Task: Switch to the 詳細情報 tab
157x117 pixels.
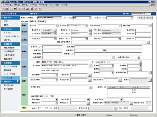Action: click(33, 21)
